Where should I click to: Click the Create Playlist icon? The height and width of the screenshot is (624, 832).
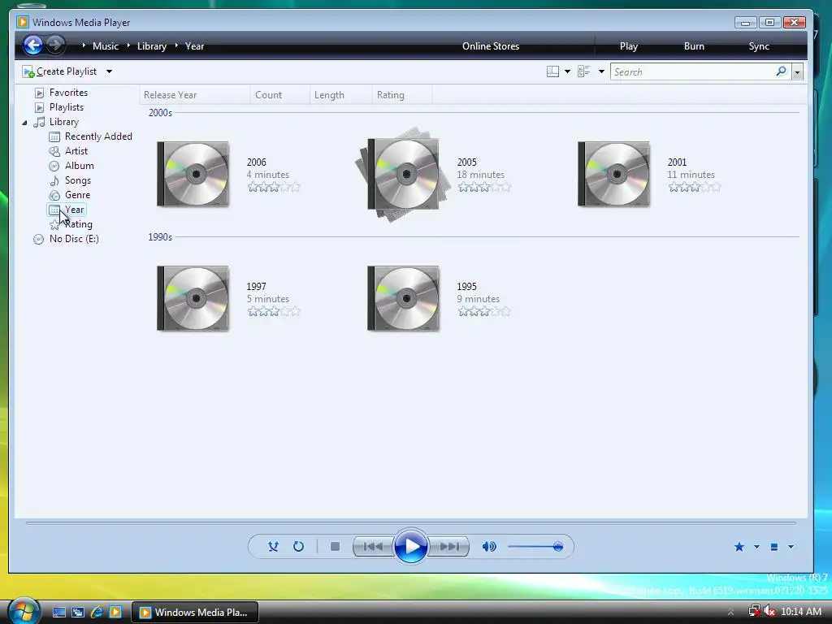28,71
